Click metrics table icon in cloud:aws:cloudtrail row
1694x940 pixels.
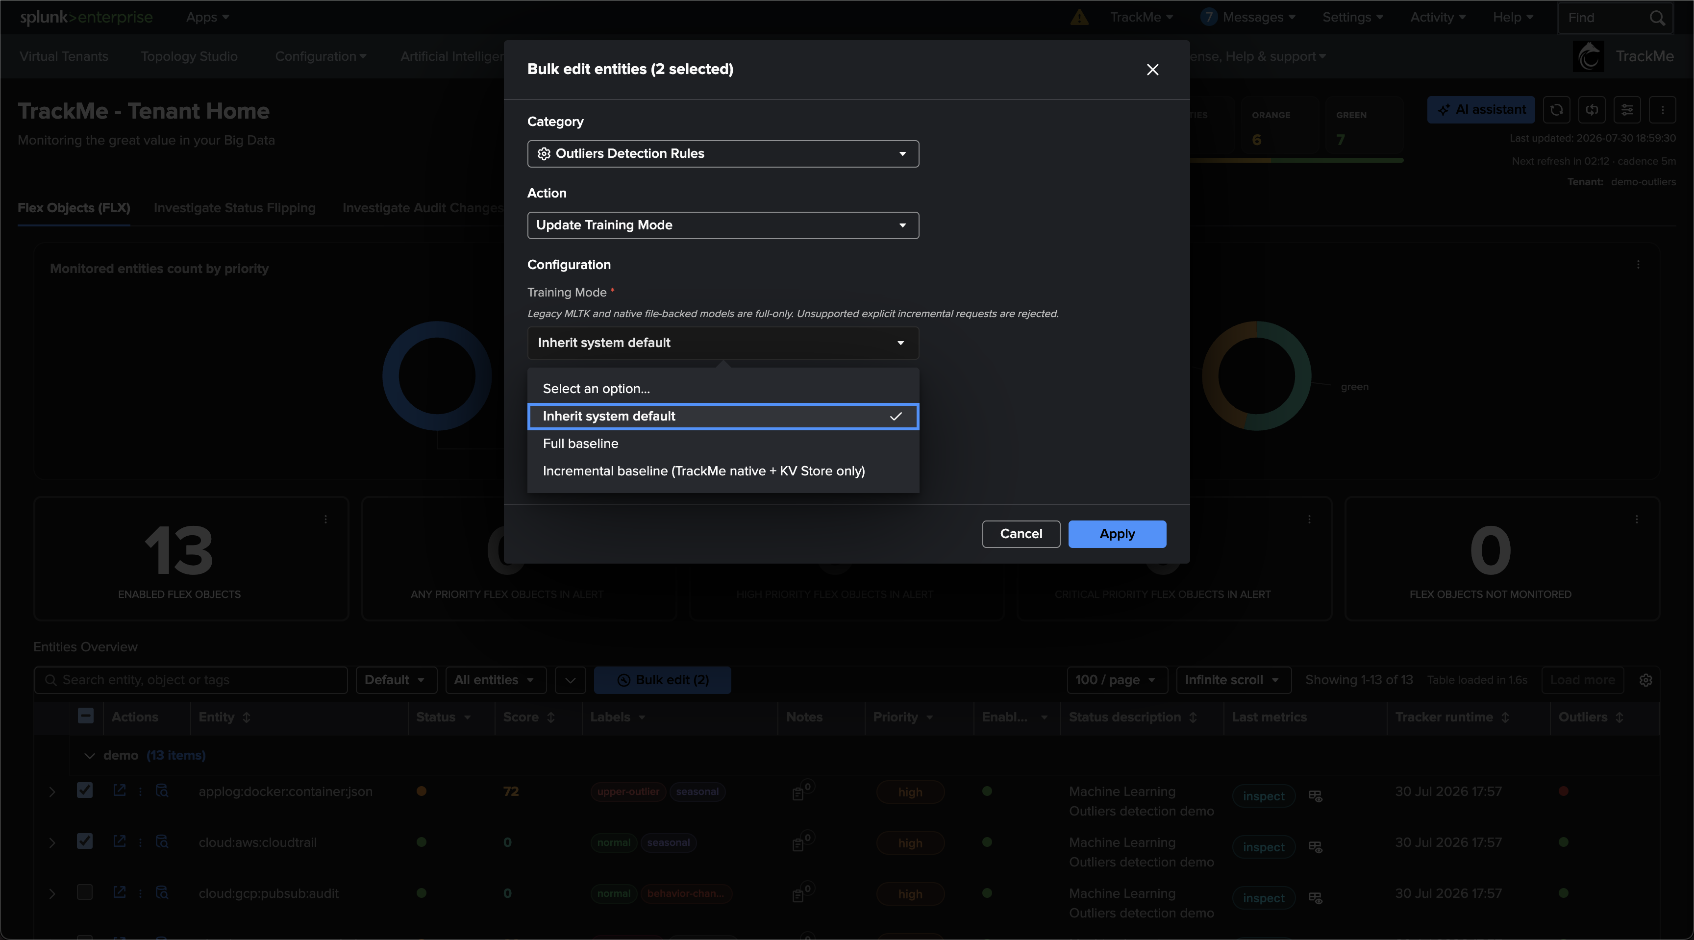pyautogui.click(x=1315, y=847)
